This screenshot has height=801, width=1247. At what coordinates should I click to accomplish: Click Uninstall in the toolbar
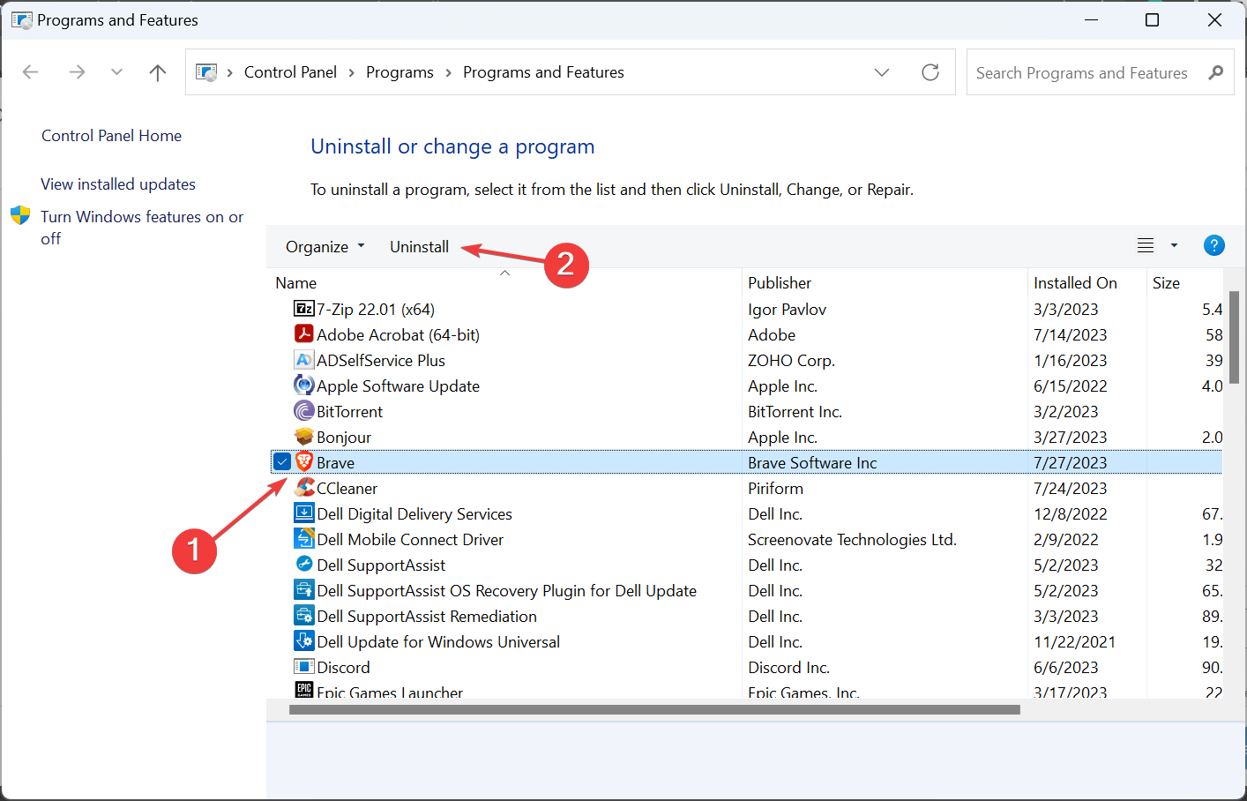pos(419,247)
